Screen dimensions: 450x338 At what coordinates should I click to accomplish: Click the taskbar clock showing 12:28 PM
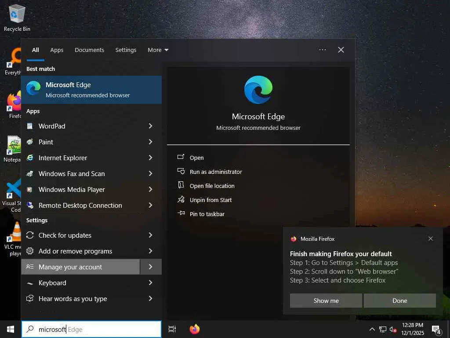click(412, 329)
